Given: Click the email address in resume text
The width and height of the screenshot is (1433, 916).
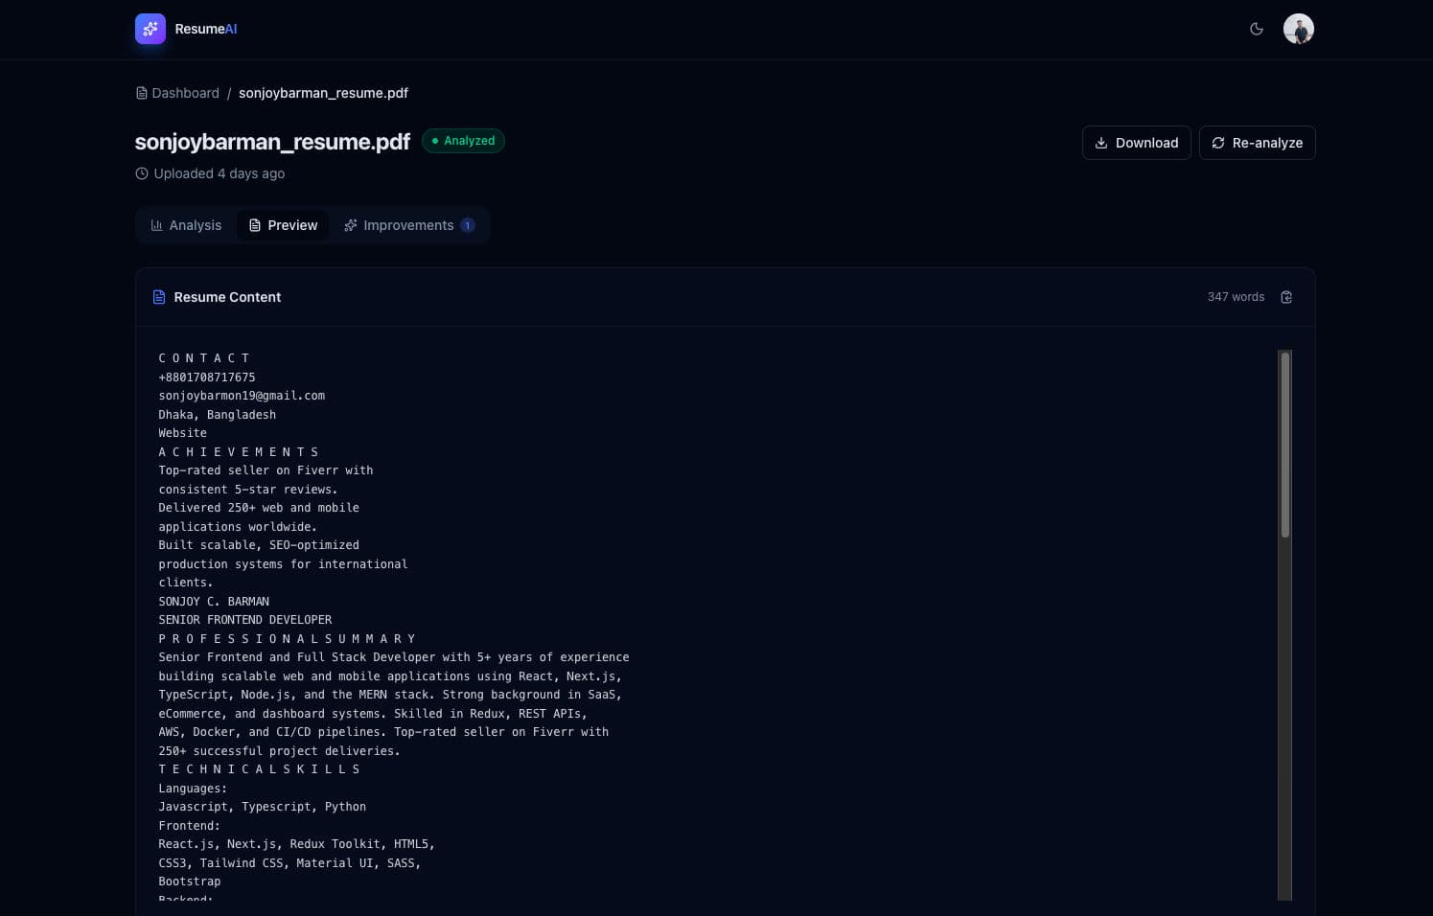Looking at the screenshot, I should coord(242,396).
